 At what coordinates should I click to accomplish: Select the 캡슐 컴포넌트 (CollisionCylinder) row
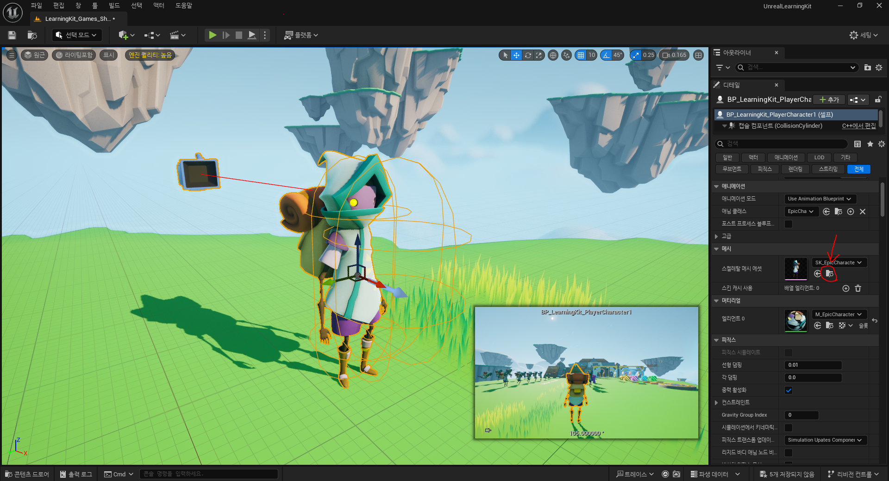click(795, 126)
